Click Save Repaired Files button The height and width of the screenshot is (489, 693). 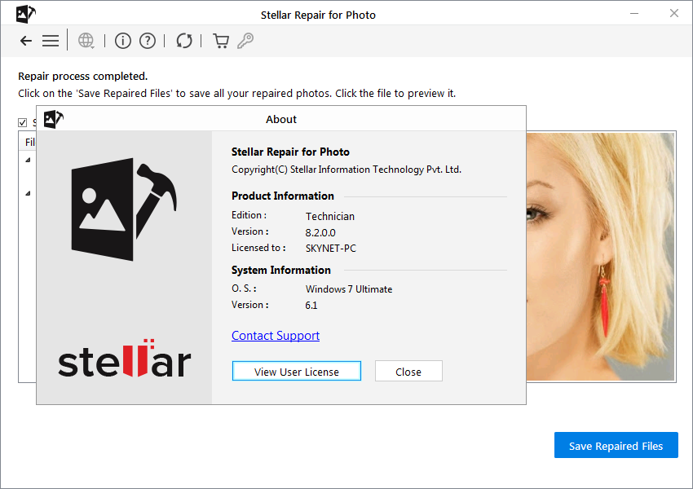616,445
